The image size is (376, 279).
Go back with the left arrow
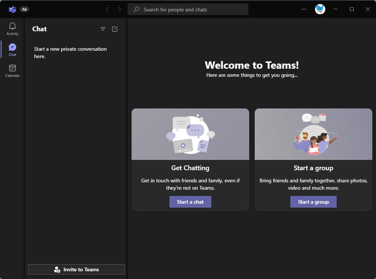click(107, 9)
